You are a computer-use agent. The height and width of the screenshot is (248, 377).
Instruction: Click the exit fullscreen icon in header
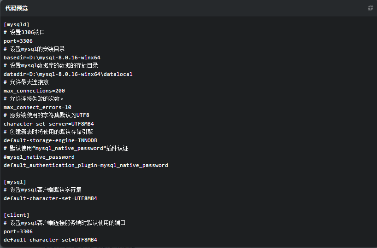tap(370, 8)
